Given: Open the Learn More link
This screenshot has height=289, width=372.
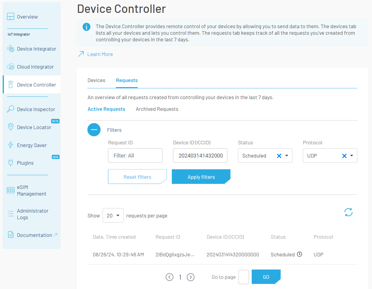Looking at the screenshot, I should pyautogui.click(x=100, y=54).
